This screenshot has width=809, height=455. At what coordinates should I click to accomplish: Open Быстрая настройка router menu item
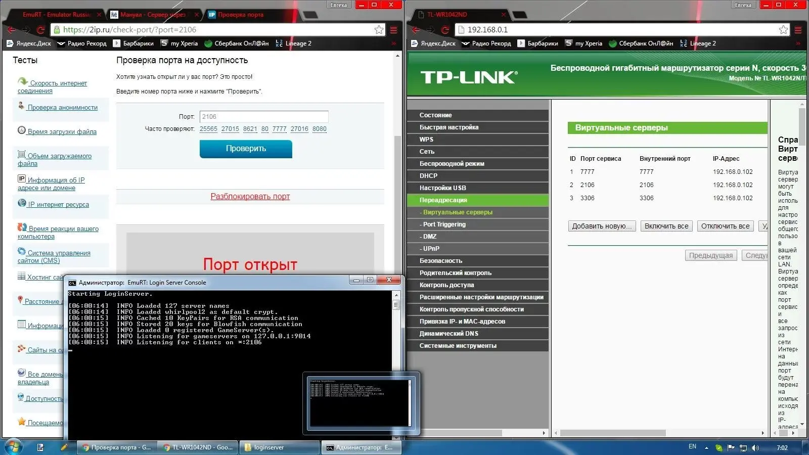478,127
